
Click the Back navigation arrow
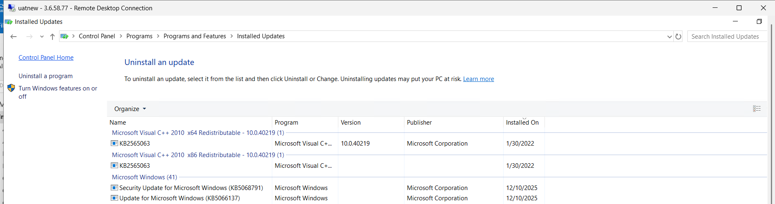[x=14, y=37]
